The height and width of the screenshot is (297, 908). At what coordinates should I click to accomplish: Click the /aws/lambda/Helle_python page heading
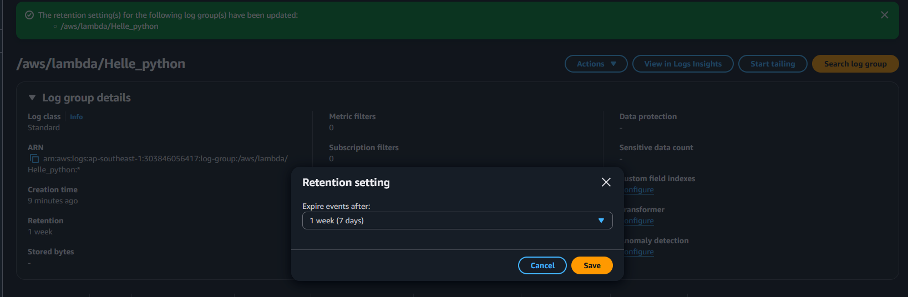coord(101,64)
